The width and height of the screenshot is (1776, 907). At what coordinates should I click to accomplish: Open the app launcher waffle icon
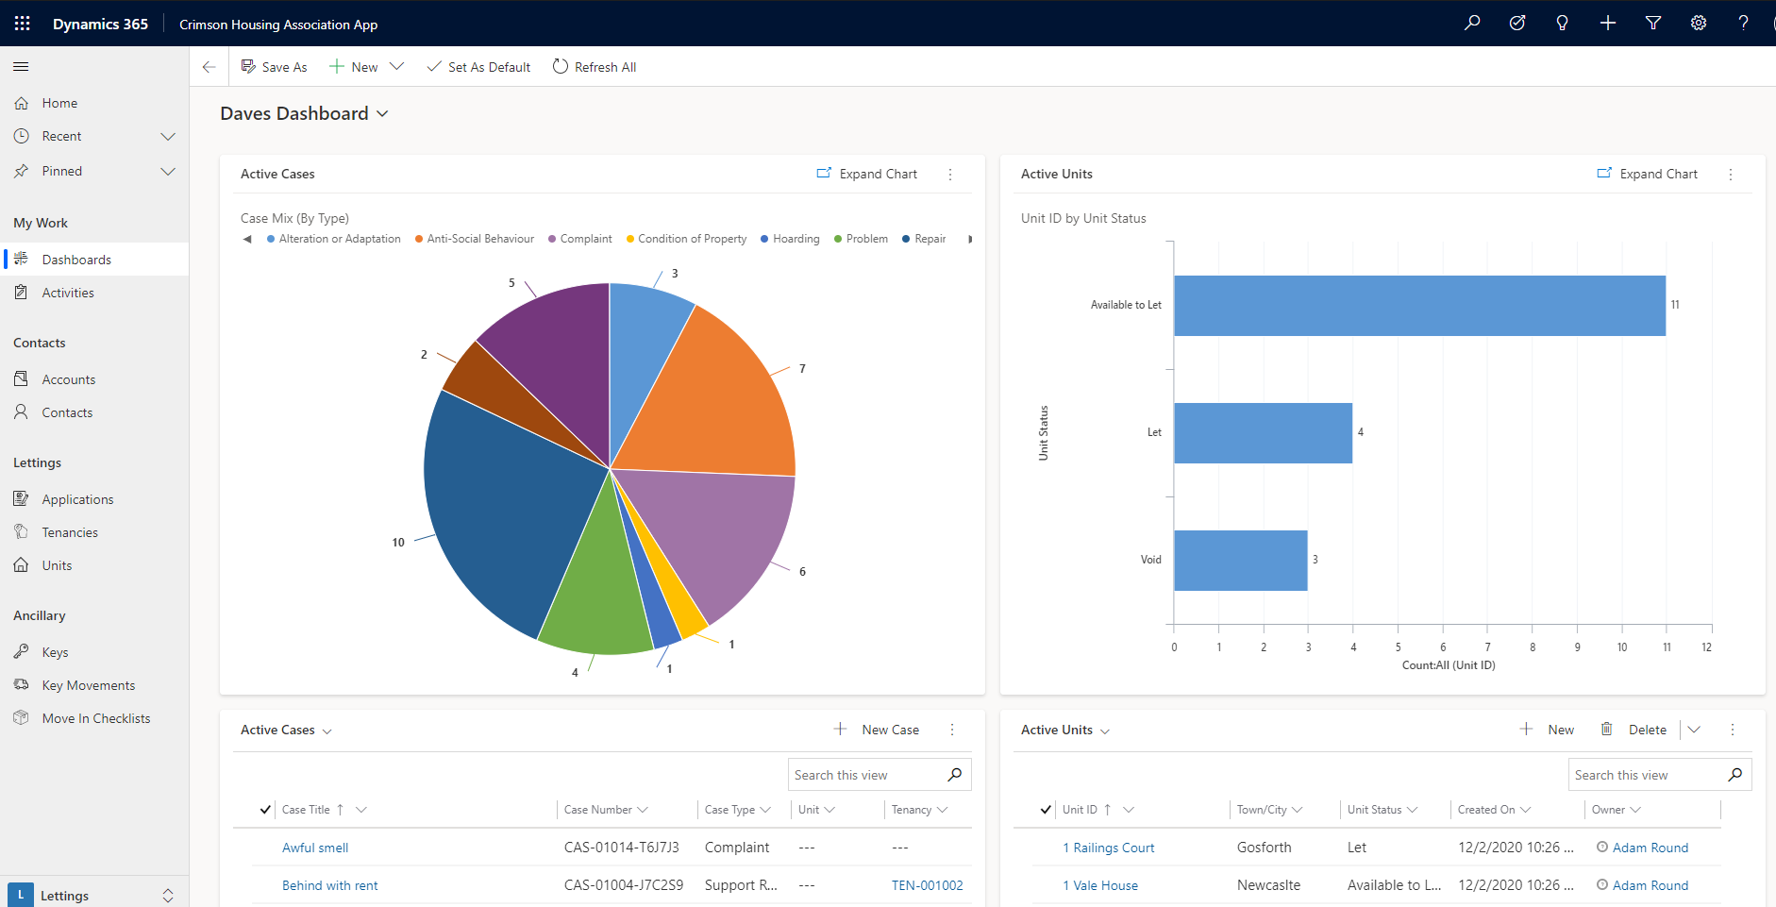23,24
